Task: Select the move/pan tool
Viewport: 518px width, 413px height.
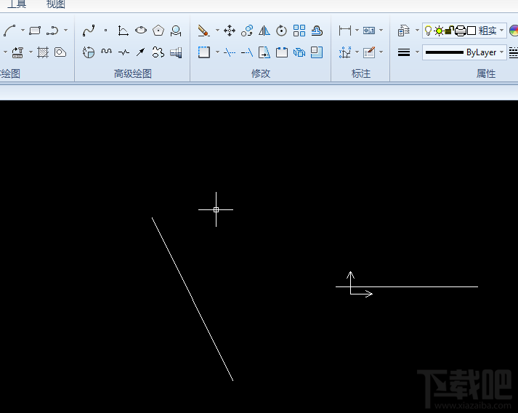Action: [x=230, y=31]
